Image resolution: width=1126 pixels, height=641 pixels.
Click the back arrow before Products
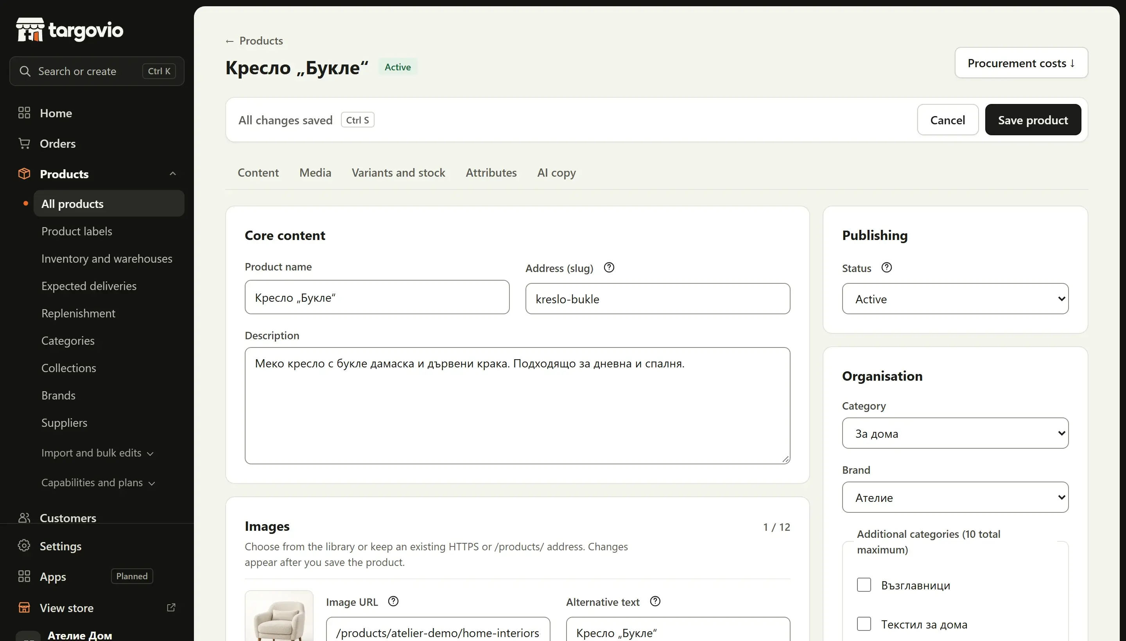[x=230, y=41]
